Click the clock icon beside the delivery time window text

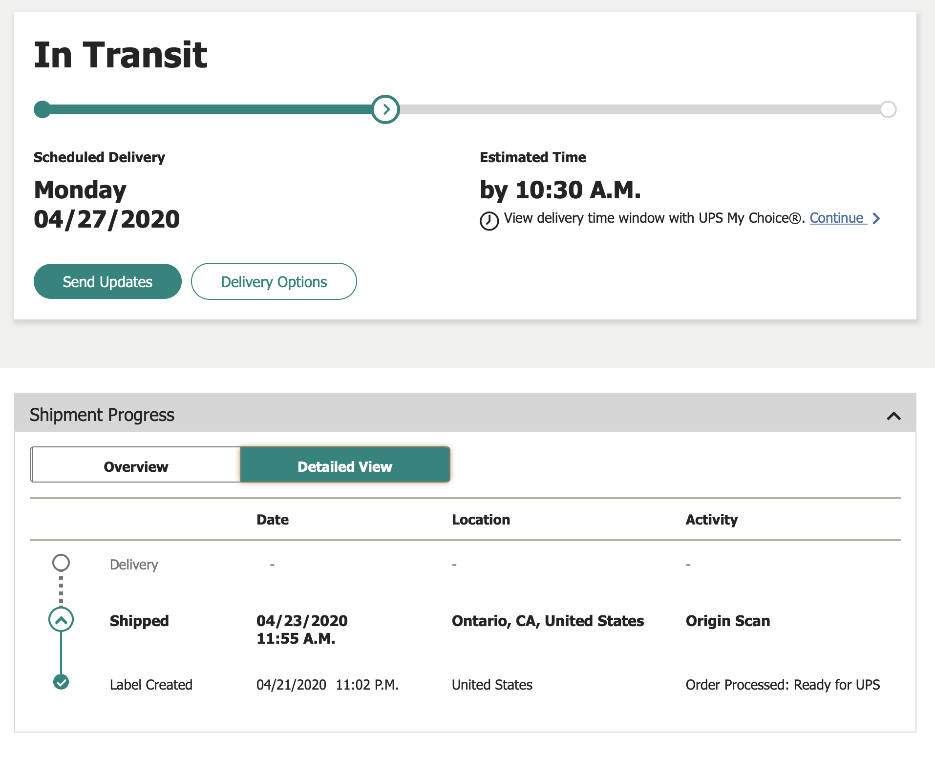tap(489, 221)
